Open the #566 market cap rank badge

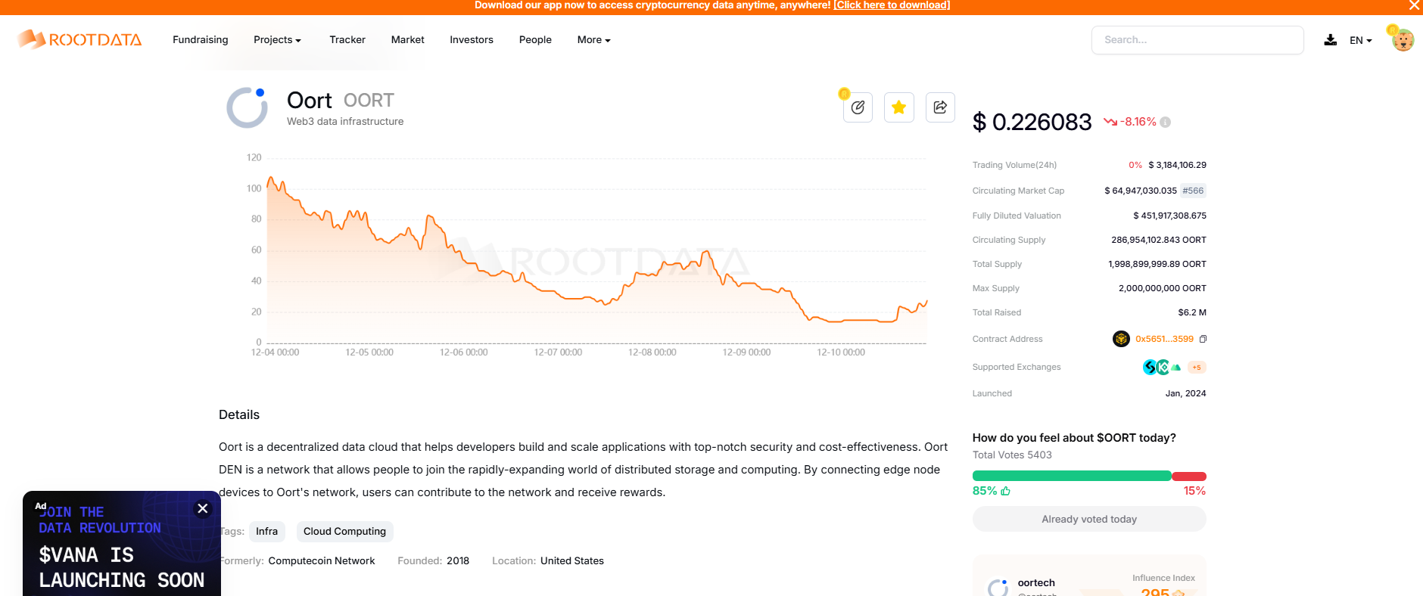[x=1193, y=191]
